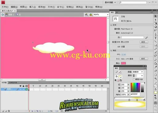Open the Blue value slider arrow

[x=128, y=91]
